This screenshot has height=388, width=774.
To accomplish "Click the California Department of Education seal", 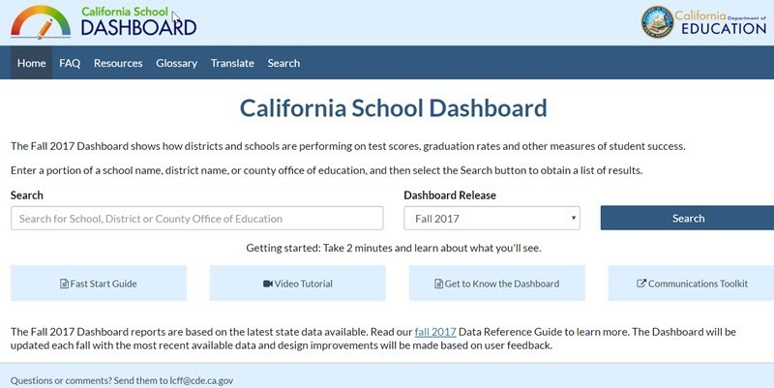I will (x=658, y=22).
